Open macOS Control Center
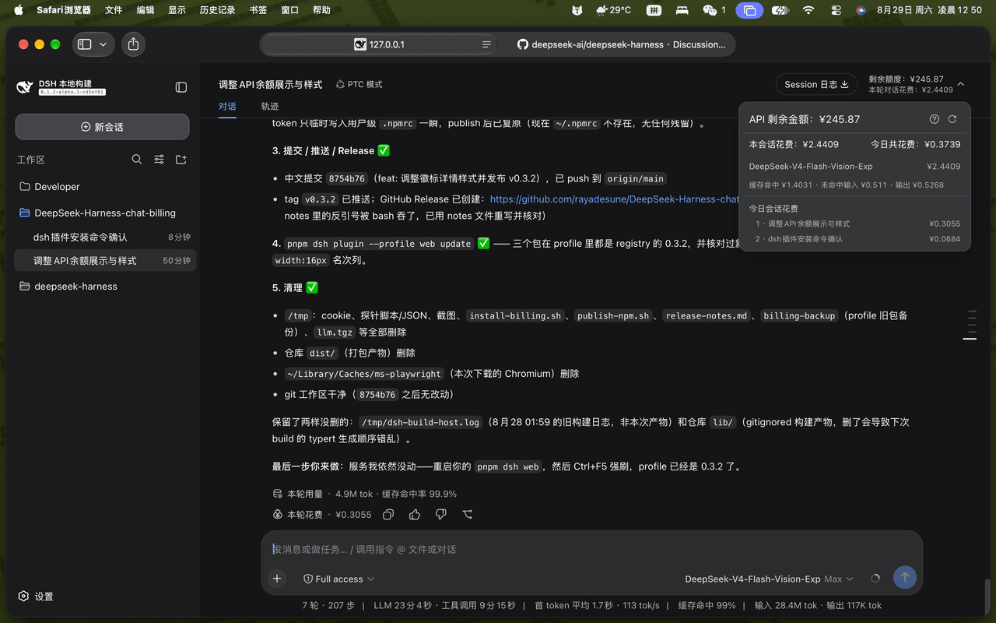The image size is (996, 623). click(x=836, y=10)
